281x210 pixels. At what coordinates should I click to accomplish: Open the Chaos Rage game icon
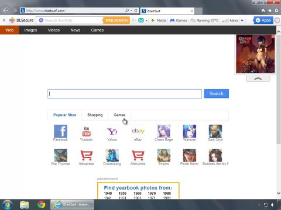point(163,131)
